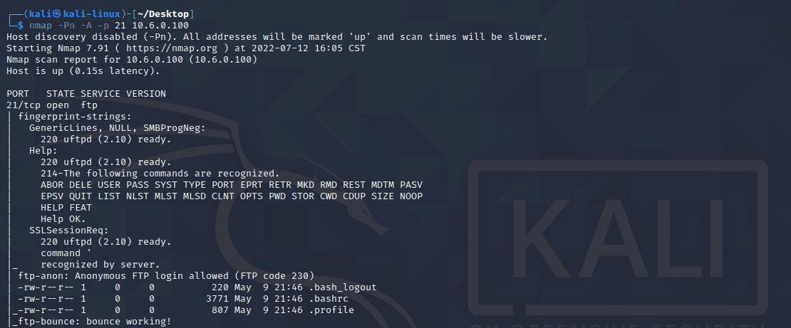This screenshot has height=328, width=791.
Task: Click the PORT STATE SERVICE VERSION header
Action: point(86,94)
